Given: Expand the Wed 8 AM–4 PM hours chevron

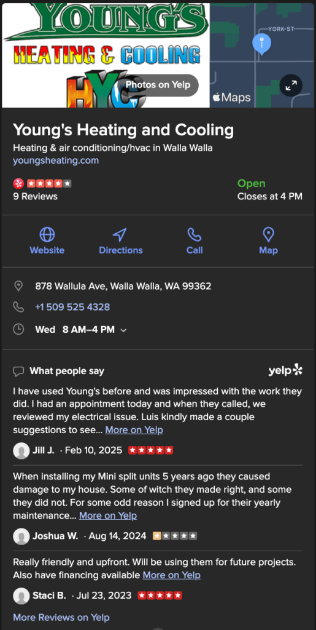Looking at the screenshot, I should point(124,330).
